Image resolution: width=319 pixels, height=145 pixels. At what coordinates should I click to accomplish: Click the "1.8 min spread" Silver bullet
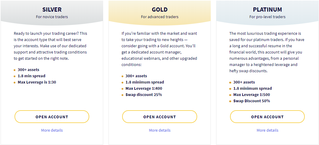coord(31,76)
